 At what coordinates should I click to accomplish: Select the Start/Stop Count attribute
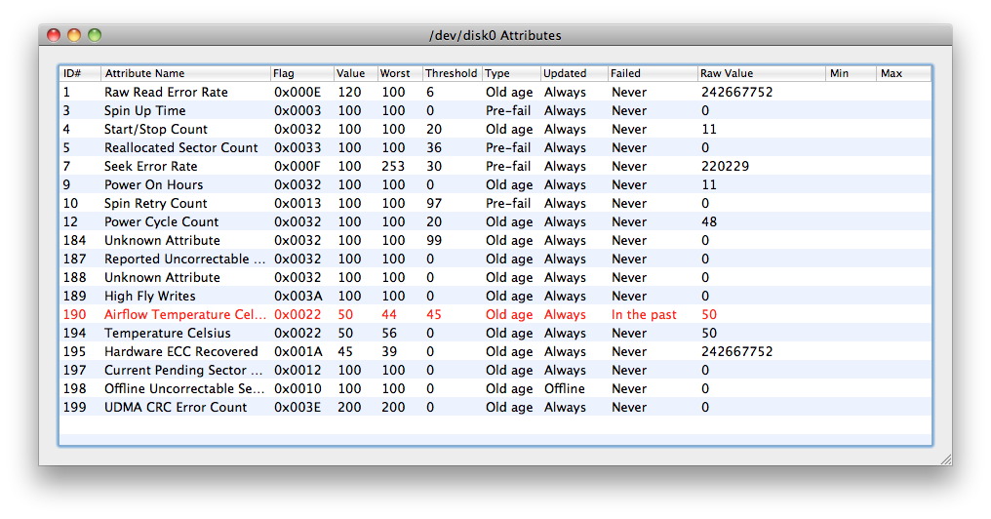coord(495,129)
